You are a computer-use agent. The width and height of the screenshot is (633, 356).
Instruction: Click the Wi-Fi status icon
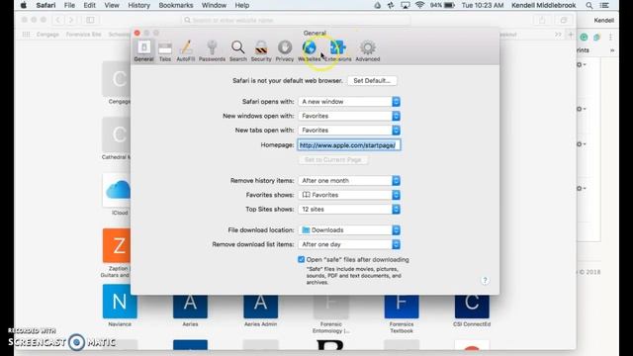[419, 5]
